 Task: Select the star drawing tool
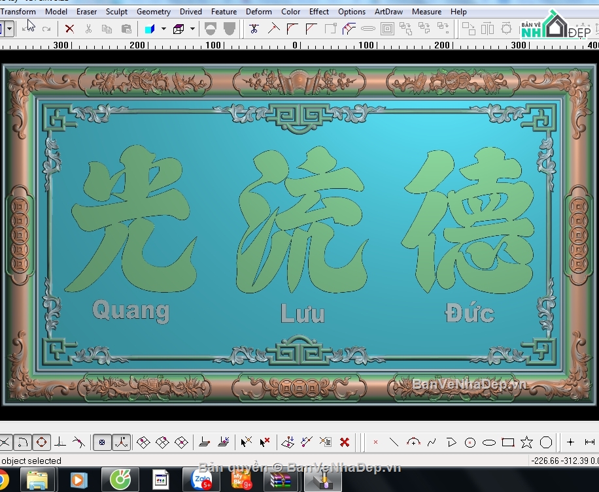pyautogui.click(x=526, y=442)
